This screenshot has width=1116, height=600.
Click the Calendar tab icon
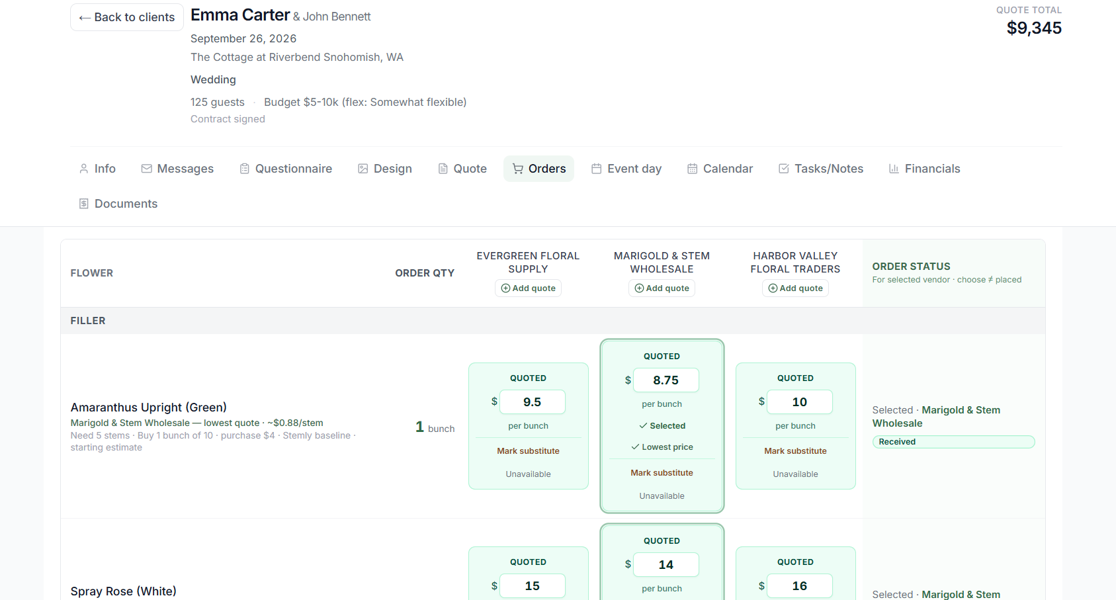[x=693, y=169]
